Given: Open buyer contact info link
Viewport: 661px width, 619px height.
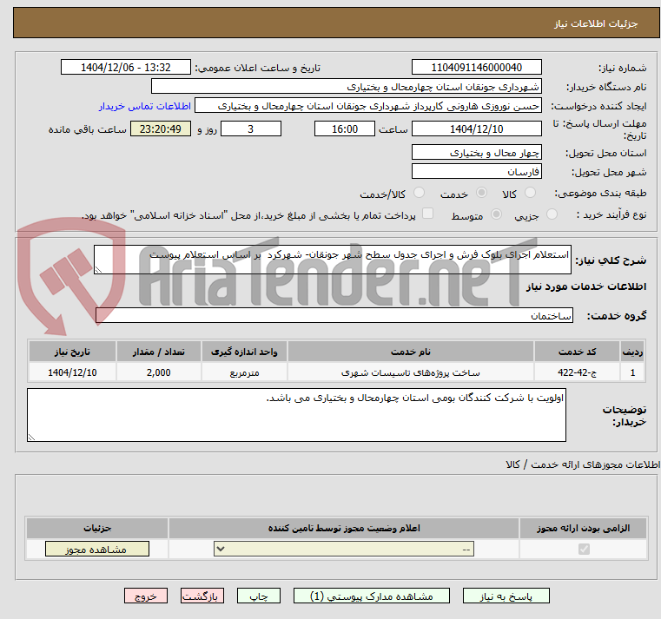Looking at the screenshot, I should click(145, 106).
